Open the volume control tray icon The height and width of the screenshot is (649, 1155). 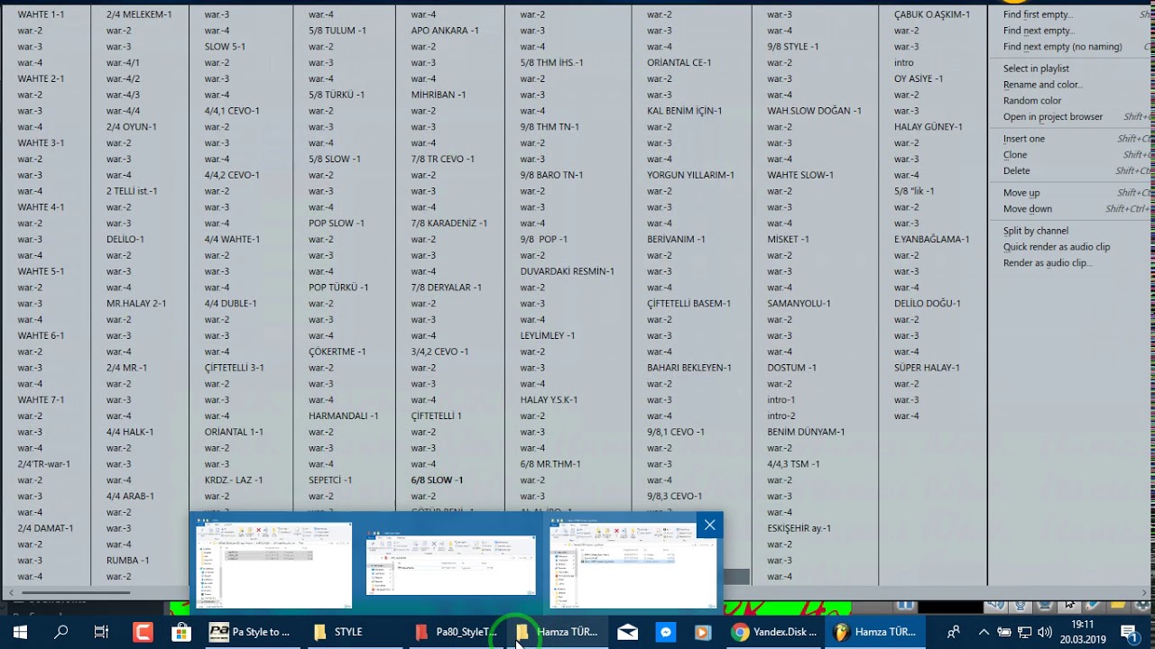pos(1045,632)
